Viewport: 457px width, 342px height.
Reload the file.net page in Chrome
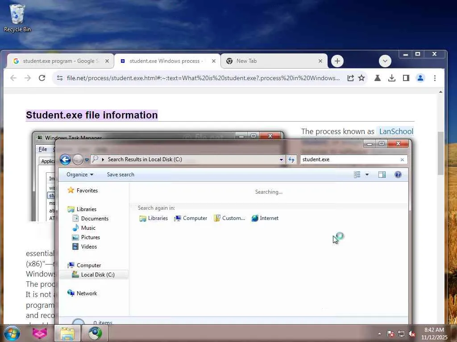coord(42,78)
